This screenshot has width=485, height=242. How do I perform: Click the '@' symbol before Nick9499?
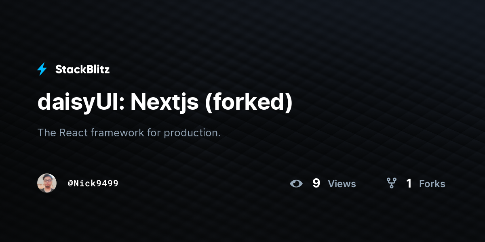(70, 184)
